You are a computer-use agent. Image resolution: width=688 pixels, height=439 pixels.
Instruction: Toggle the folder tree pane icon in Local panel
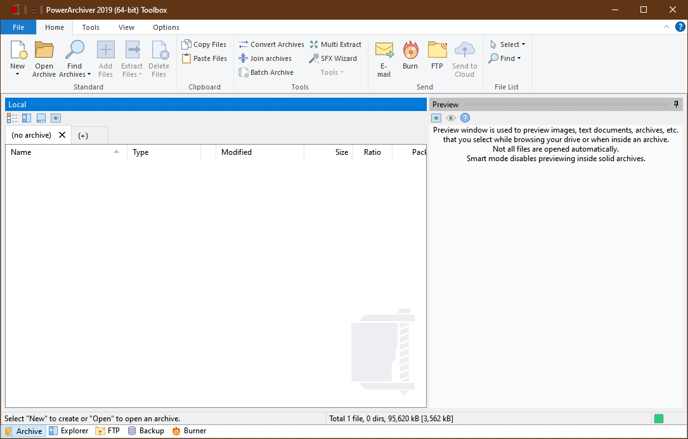27,118
